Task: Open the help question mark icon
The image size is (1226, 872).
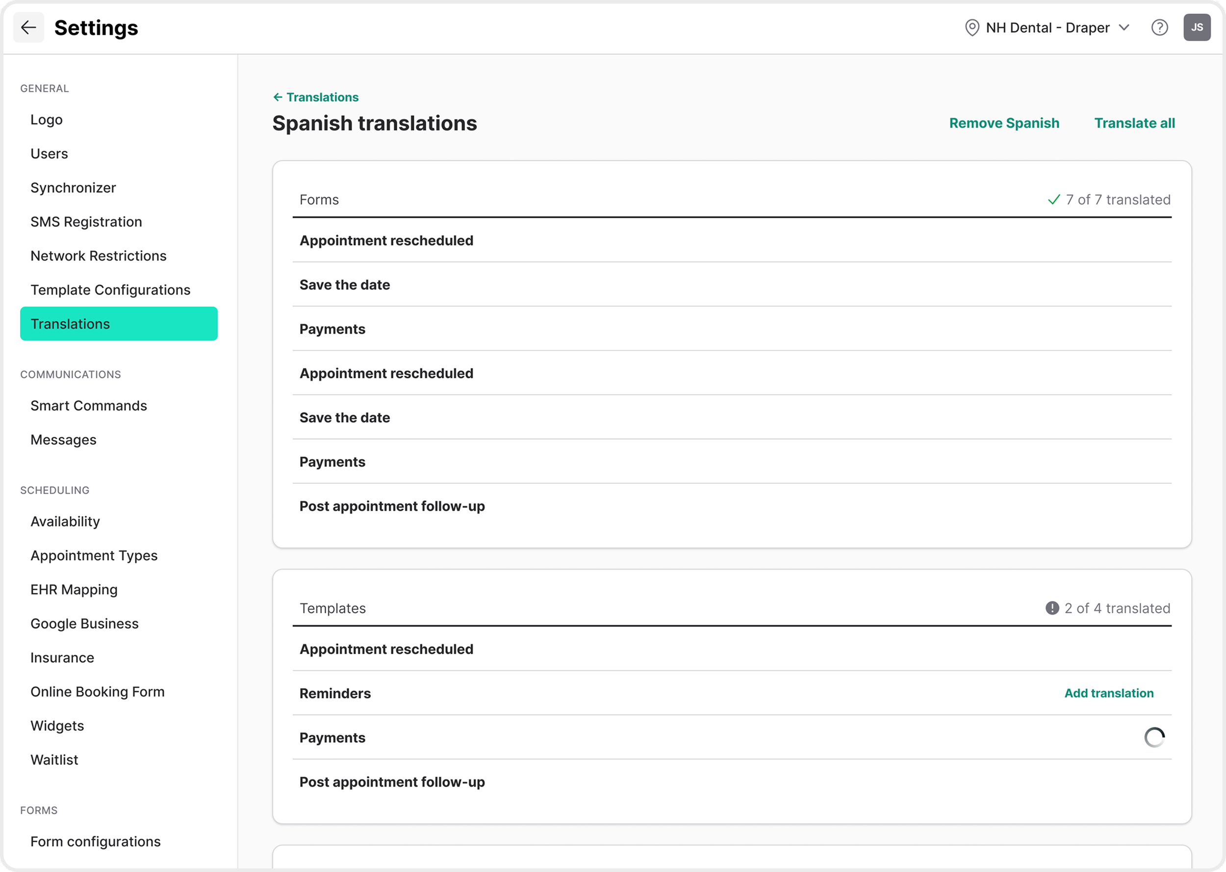Action: point(1159,27)
